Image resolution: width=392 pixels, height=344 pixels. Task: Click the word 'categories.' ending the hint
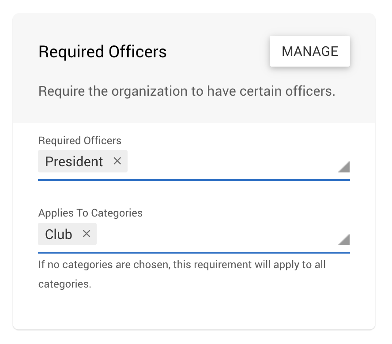point(65,284)
